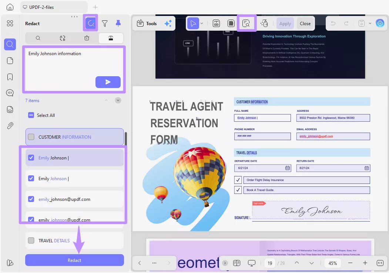Click the undo icon in the toolbar
This screenshot has height=273, width=389.
click(x=333, y=23)
